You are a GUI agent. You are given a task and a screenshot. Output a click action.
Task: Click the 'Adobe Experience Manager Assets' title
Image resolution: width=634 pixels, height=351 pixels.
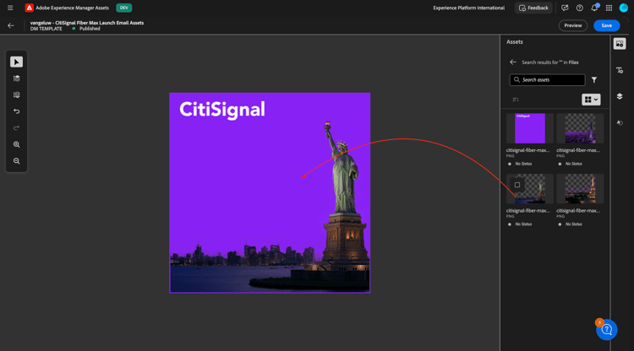(72, 8)
